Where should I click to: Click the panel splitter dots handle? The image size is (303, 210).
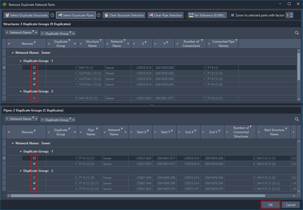pyautogui.click(x=151, y=105)
